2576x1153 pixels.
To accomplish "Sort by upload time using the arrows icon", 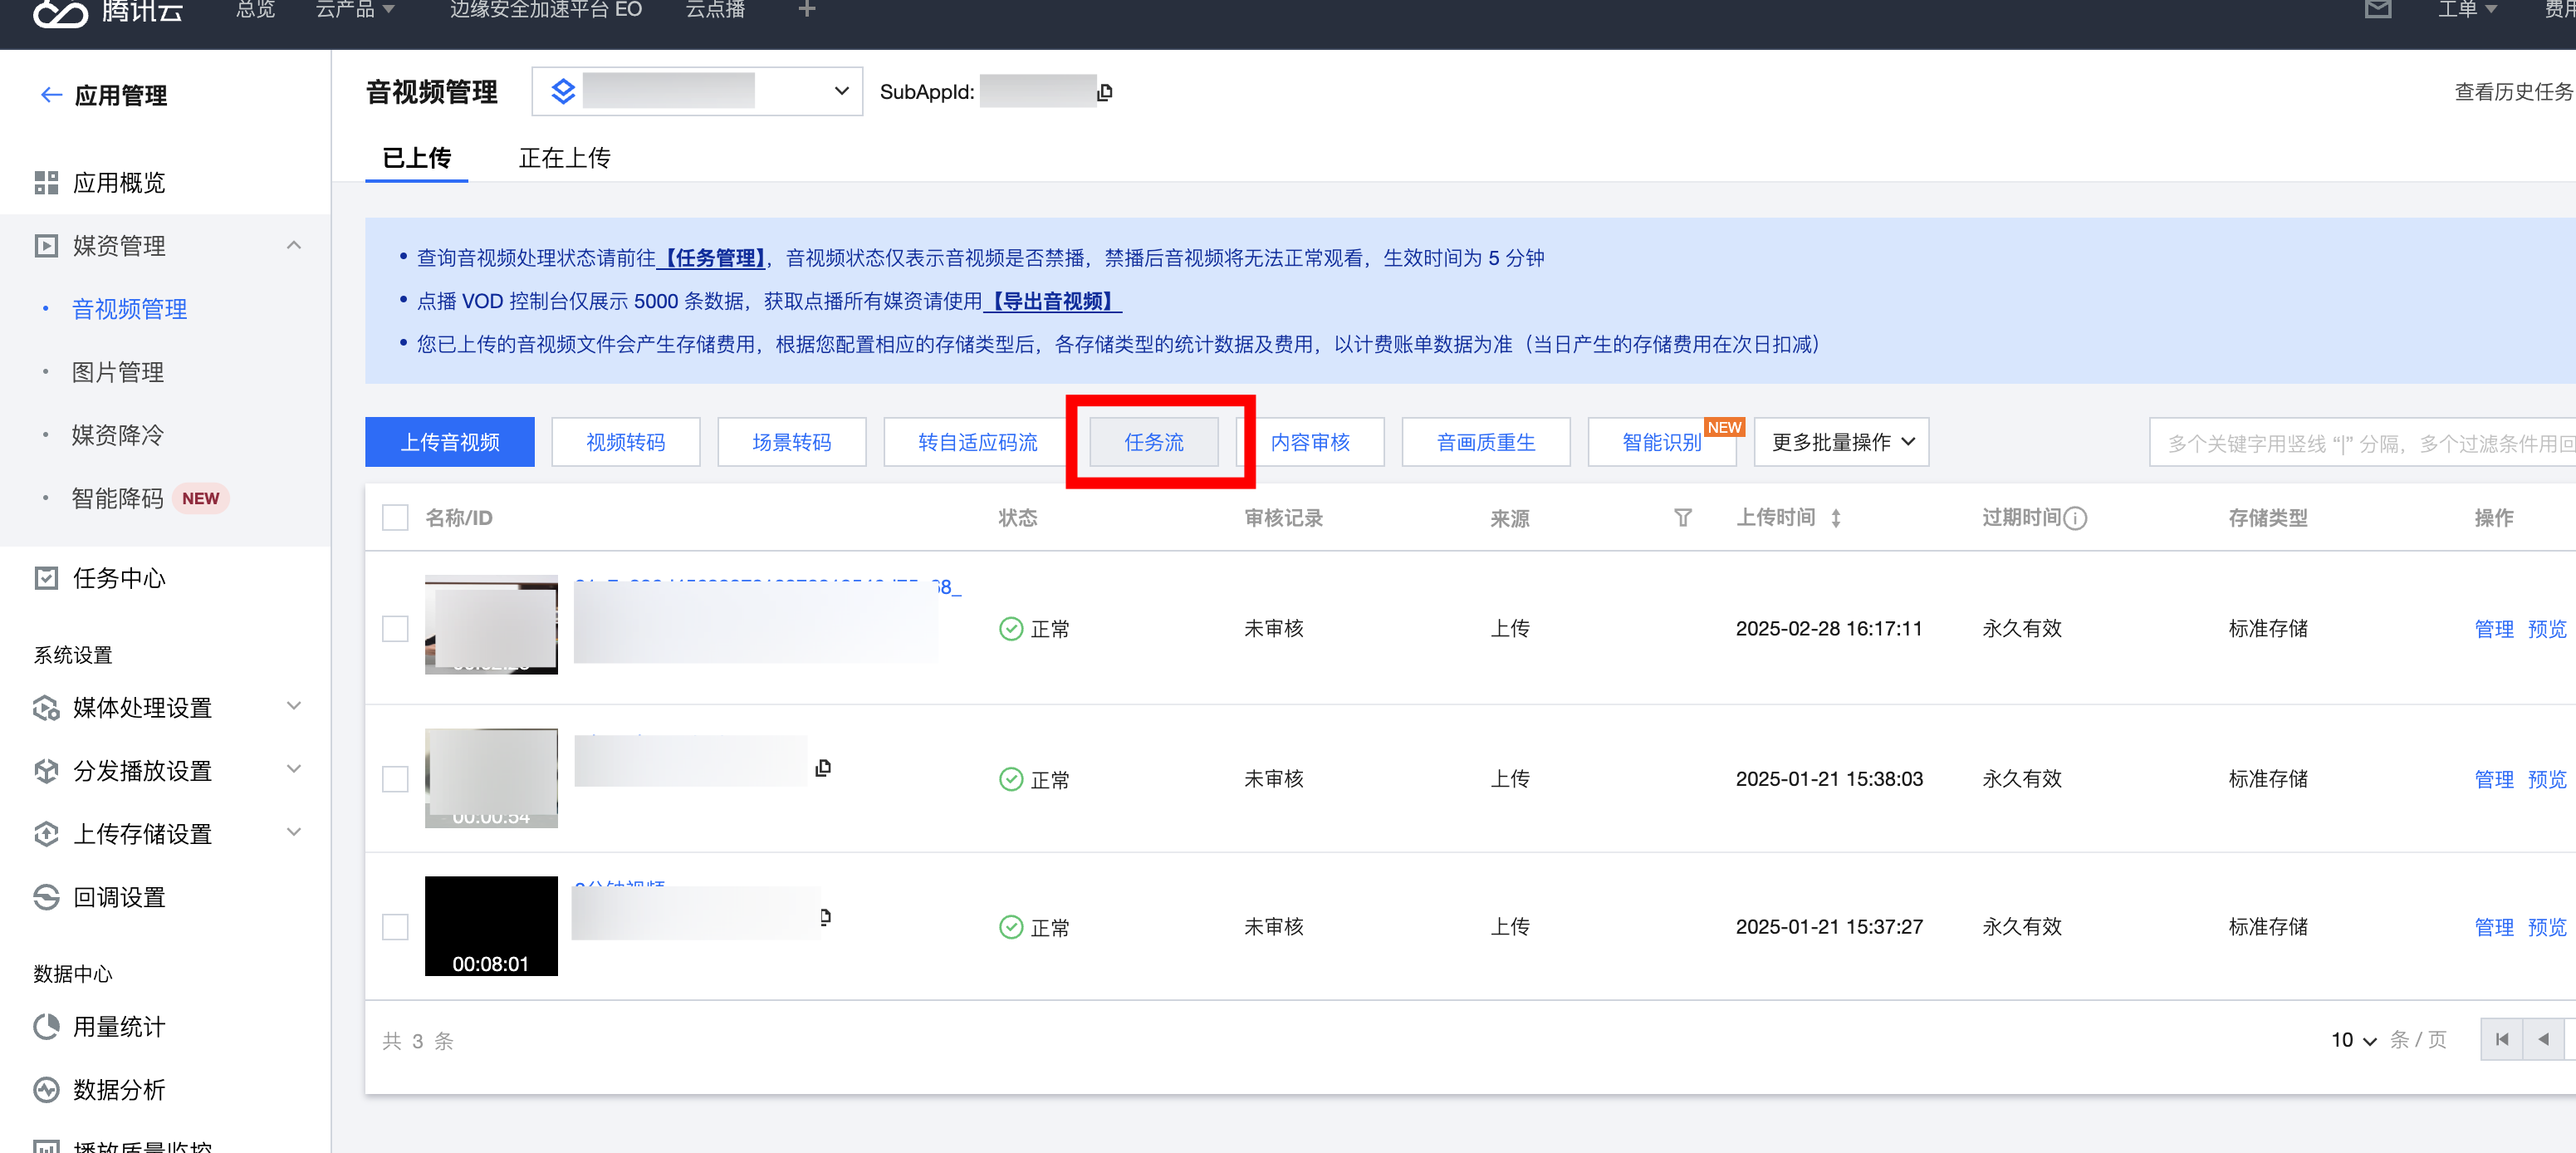I will pos(1836,518).
